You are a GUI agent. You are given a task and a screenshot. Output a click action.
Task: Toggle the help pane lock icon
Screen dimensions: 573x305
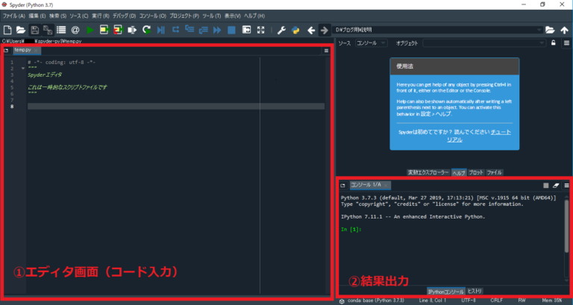pos(553,43)
